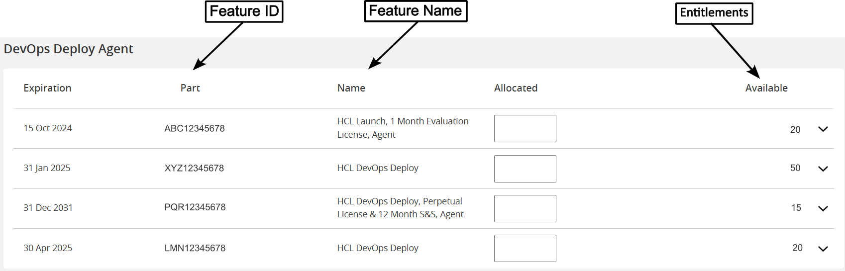Expand the LMN12345678 row chevron

click(823, 249)
